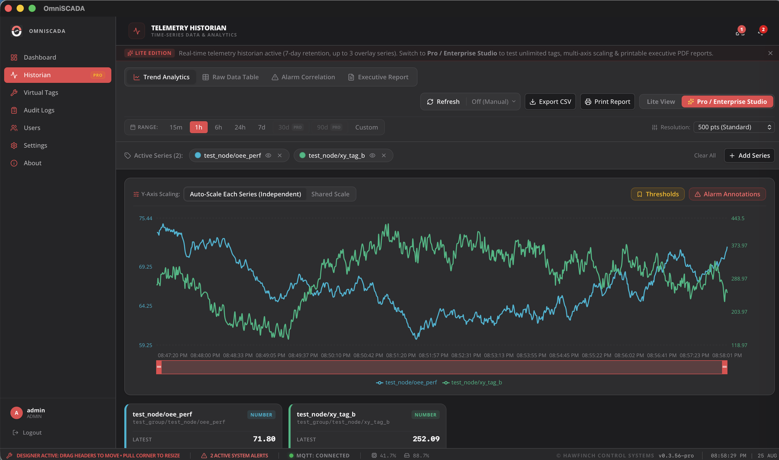Go to Audit Logs
The width and height of the screenshot is (779, 460).
point(58,110)
